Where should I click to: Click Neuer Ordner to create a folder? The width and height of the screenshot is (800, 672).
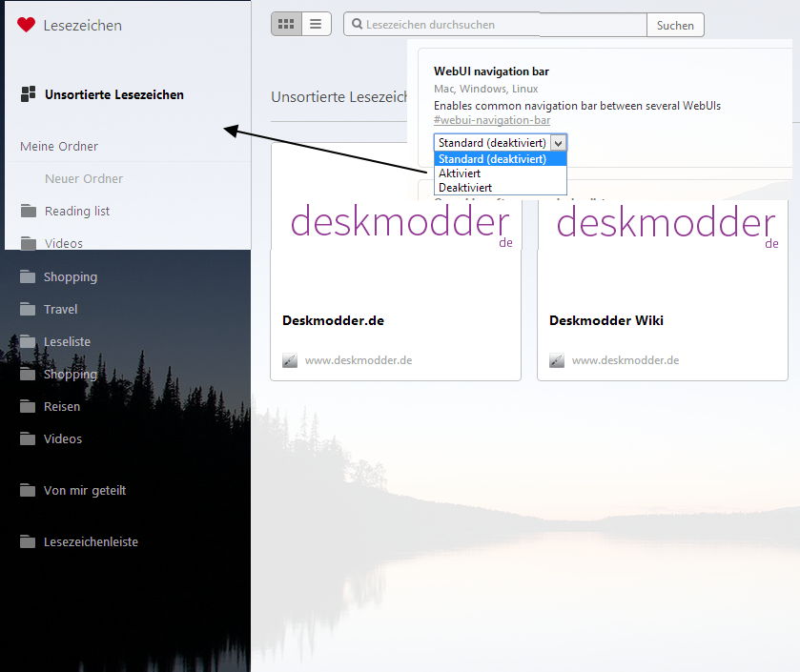tap(84, 178)
